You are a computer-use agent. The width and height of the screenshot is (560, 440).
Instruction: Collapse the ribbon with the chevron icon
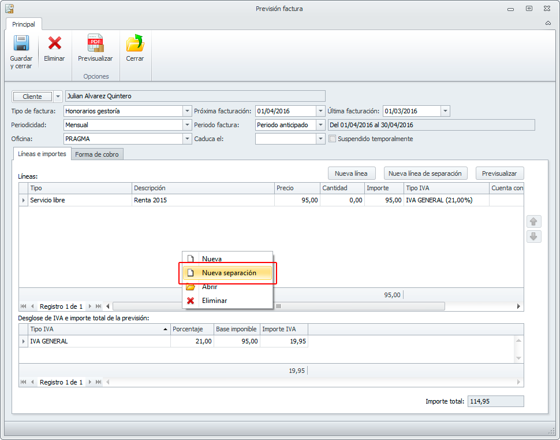click(547, 24)
